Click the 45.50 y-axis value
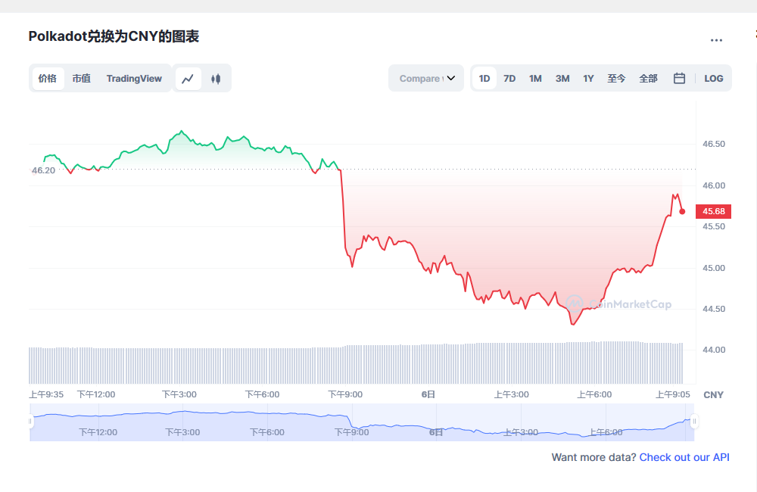 pyautogui.click(x=714, y=226)
